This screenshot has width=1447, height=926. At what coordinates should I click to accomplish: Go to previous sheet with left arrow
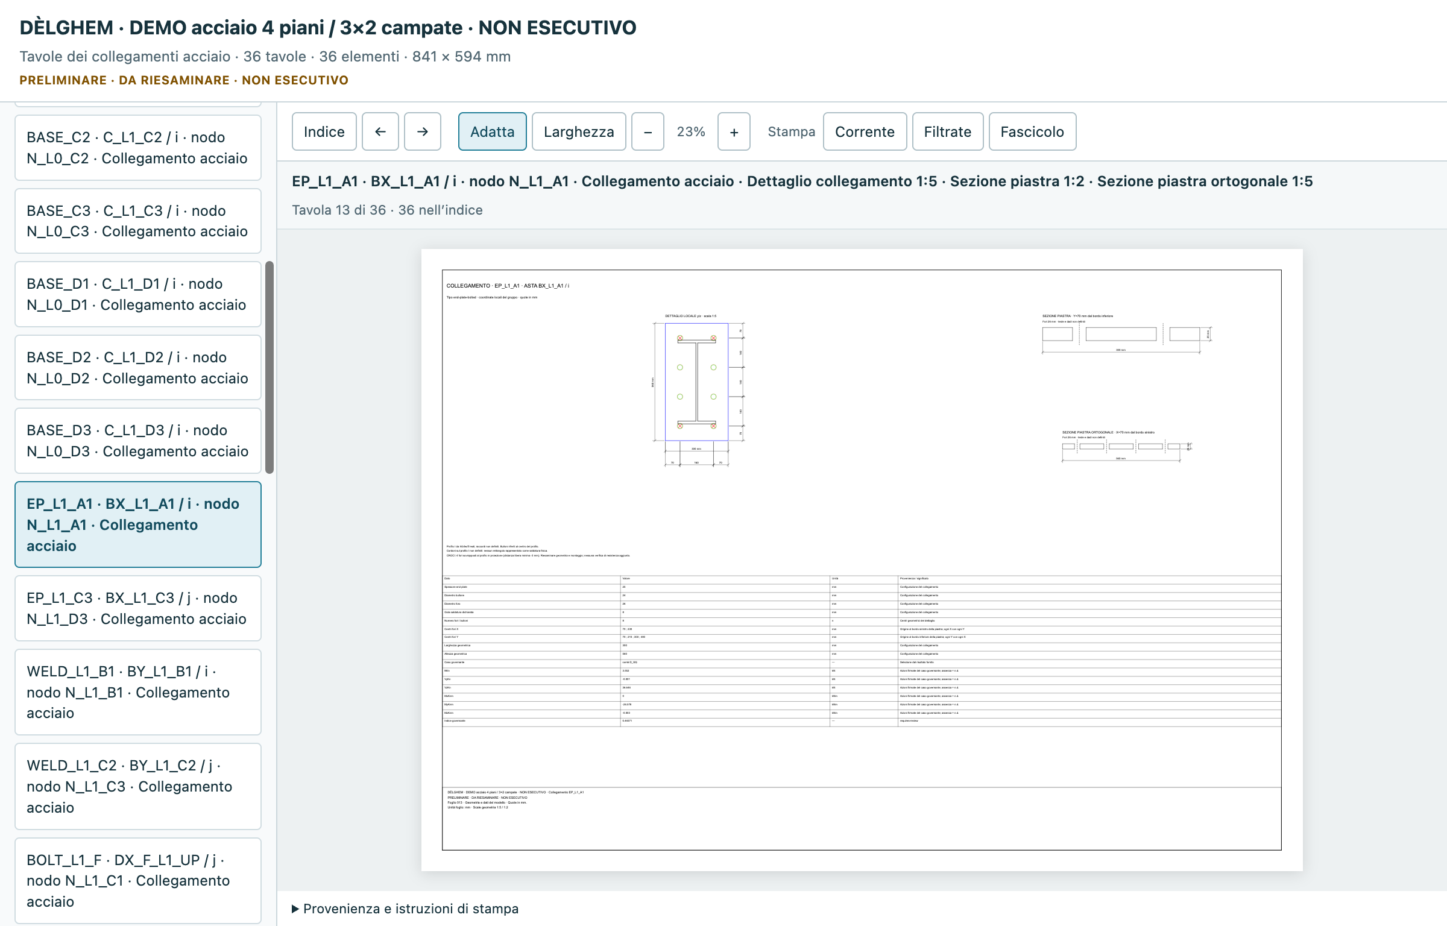point(380,131)
